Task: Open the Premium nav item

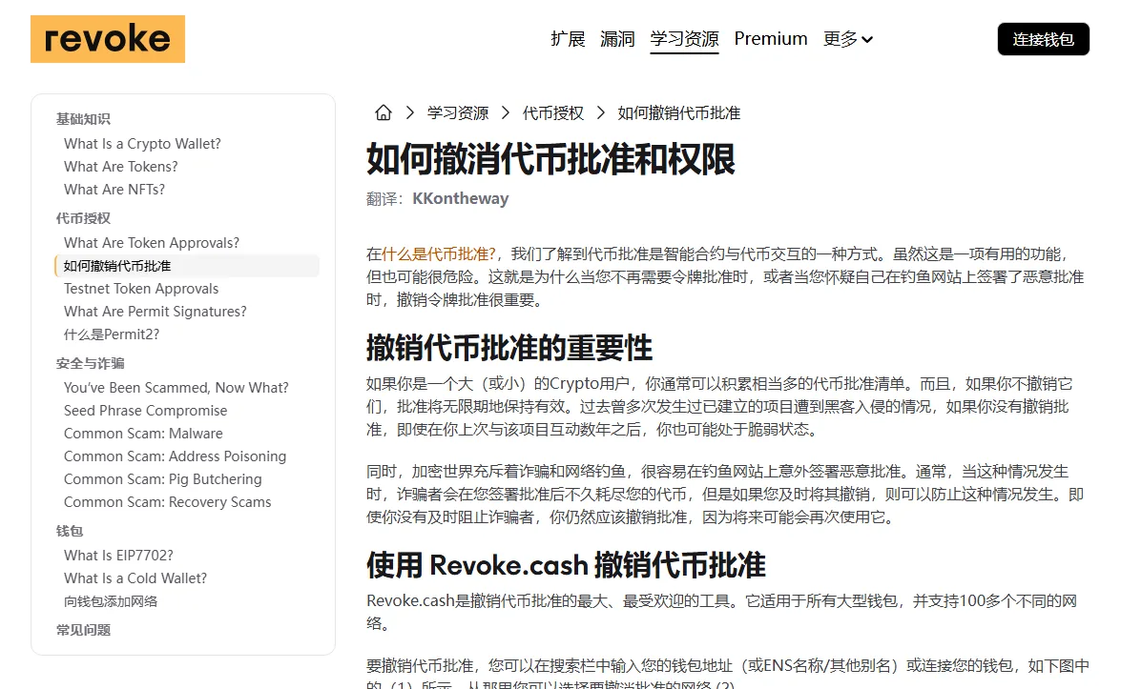Action: pos(771,38)
